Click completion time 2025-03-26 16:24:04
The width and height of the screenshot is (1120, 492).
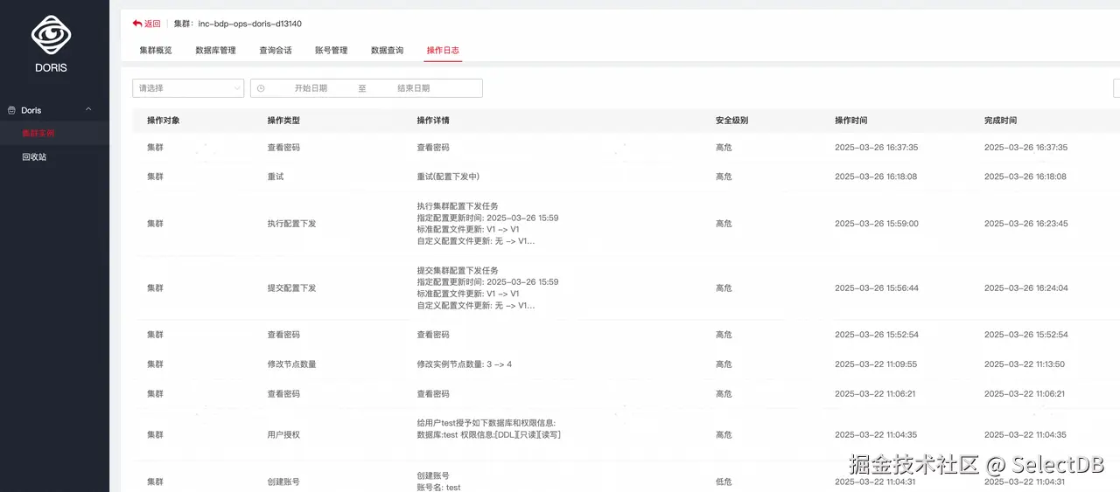pos(1025,288)
